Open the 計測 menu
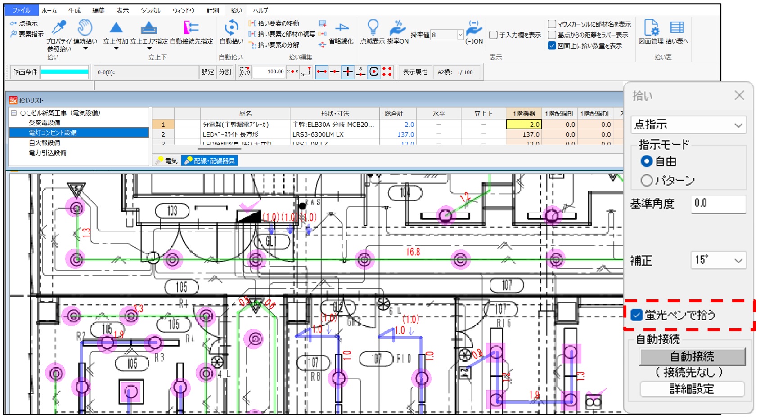 click(212, 10)
